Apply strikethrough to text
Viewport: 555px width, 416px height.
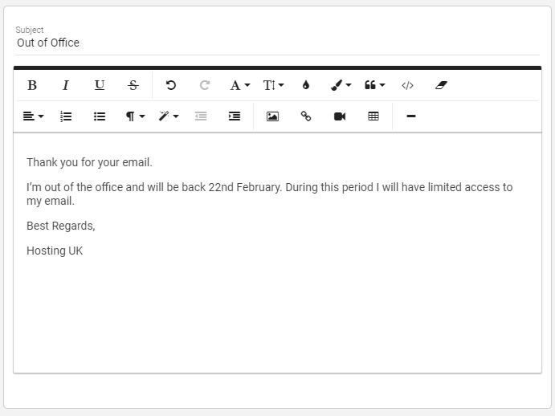pos(133,85)
